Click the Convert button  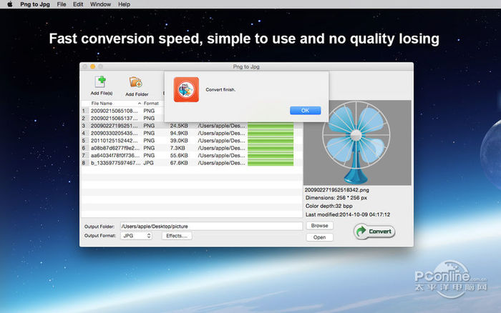point(374,232)
